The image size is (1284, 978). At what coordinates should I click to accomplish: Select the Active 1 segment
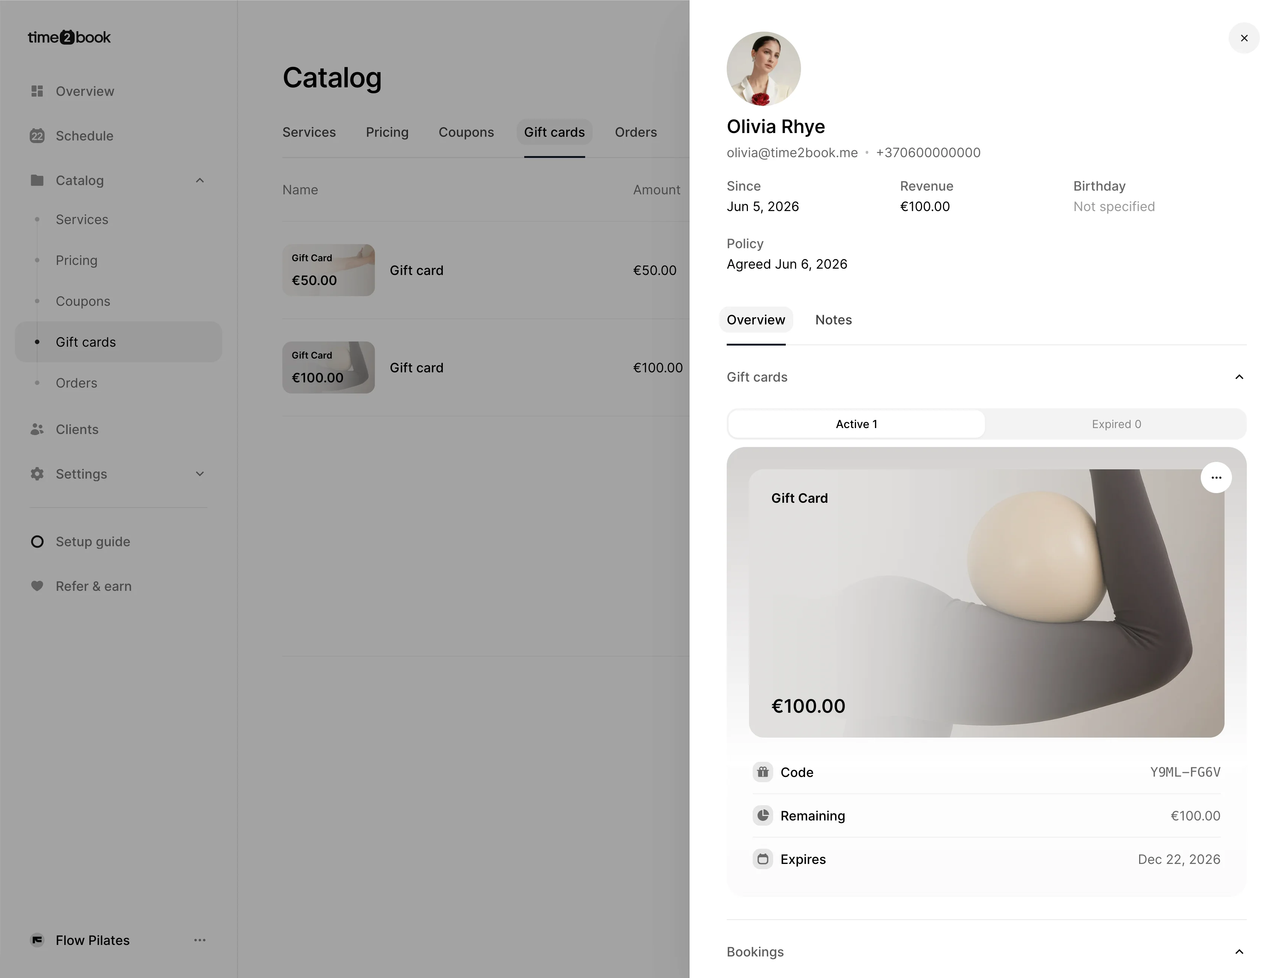[x=856, y=424]
